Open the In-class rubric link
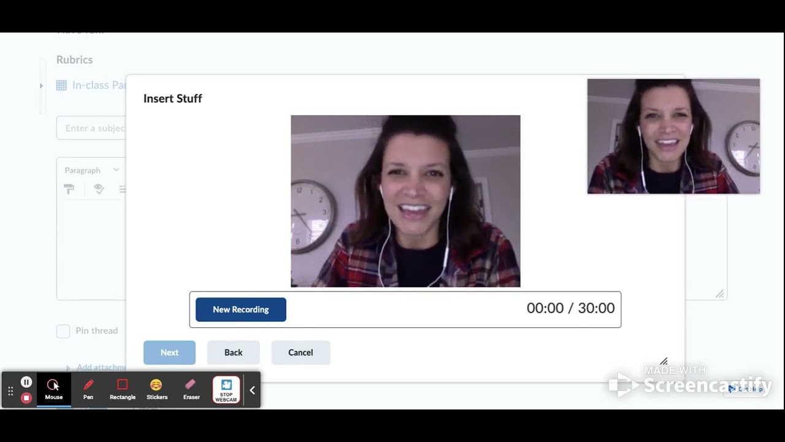This screenshot has height=442, width=785. click(99, 85)
